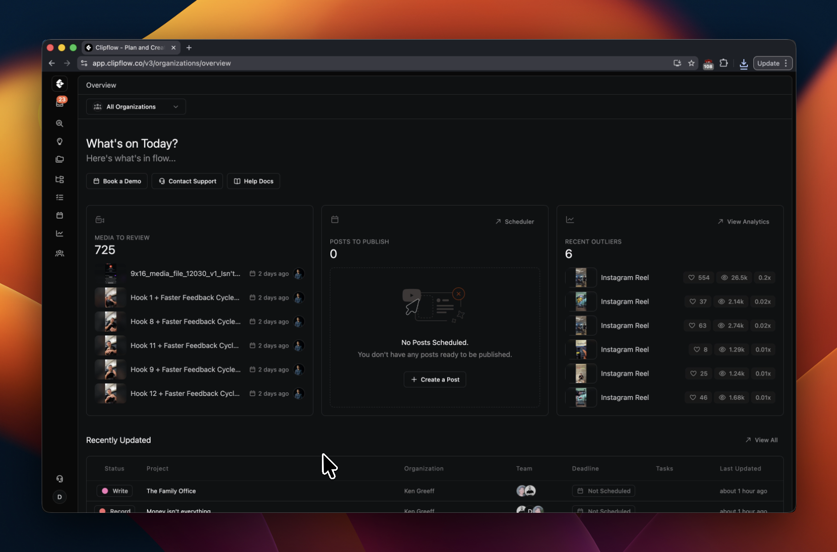The height and width of the screenshot is (552, 837).
Task: Click the posts to publish calendar icon
Action: [x=335, y=220]
